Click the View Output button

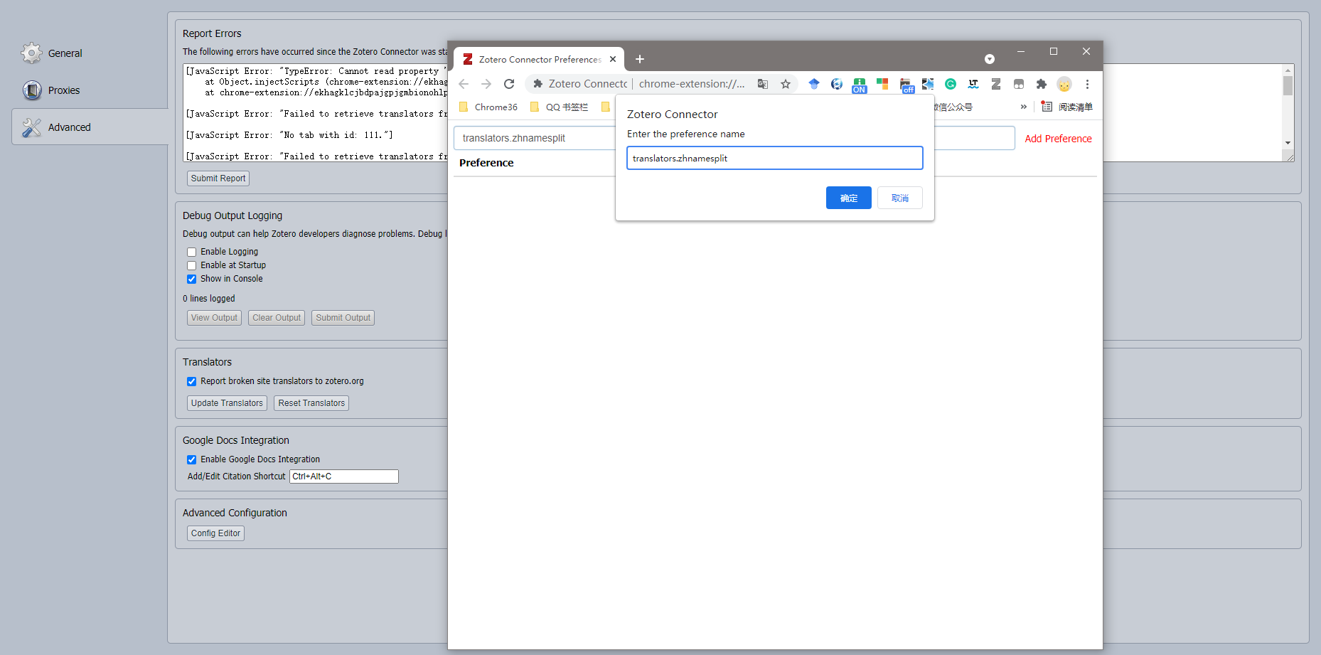tap(214, 318)
